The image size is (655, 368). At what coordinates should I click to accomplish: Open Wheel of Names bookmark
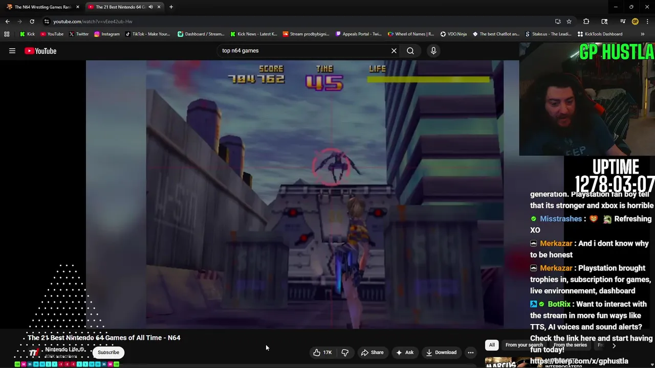(x=410, y=34)
